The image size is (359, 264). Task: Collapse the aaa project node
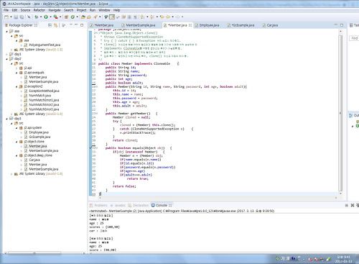pyautogui.click(x=6, y=32)
